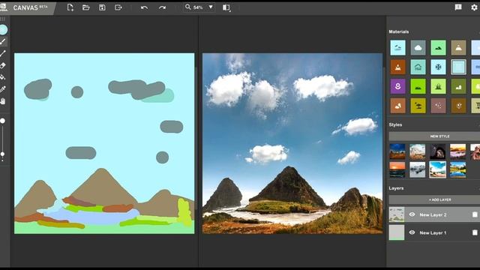Screen dimensions: 480x270
Task: Pick the orange-brown peak material
Action: (397, 67)
